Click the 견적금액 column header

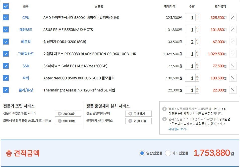click(x=220, y=7)
